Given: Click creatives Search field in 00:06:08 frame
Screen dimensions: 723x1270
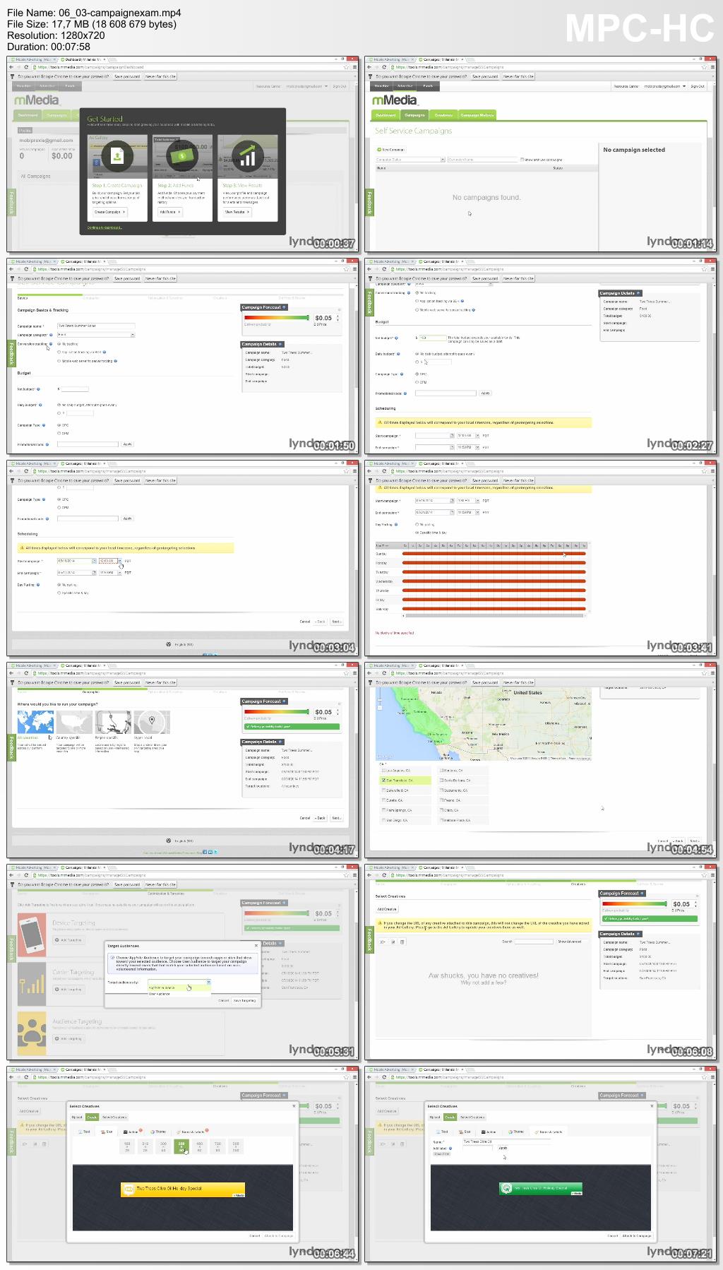Looking at the screenshot, I should click(x=533, y=942).
